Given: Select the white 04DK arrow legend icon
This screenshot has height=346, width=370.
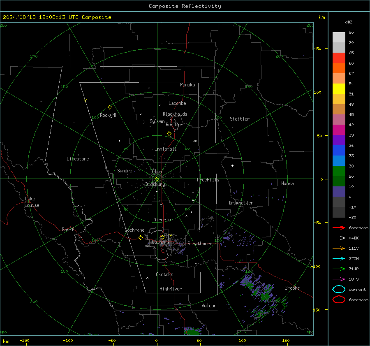Looking at the screenshot, I should (x=339, y=238).
